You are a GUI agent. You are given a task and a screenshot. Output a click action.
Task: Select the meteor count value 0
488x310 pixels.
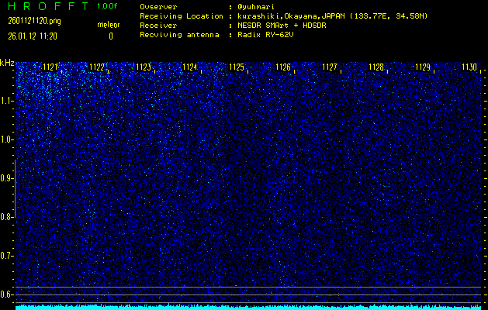click(110, 36)
